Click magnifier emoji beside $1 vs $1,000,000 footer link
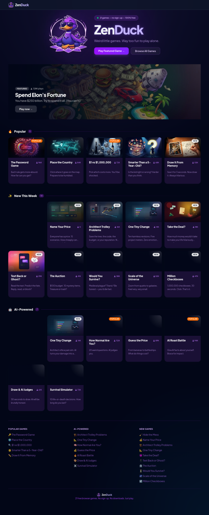The height and width of the screenshot is (515, 209). coord(10,445)
